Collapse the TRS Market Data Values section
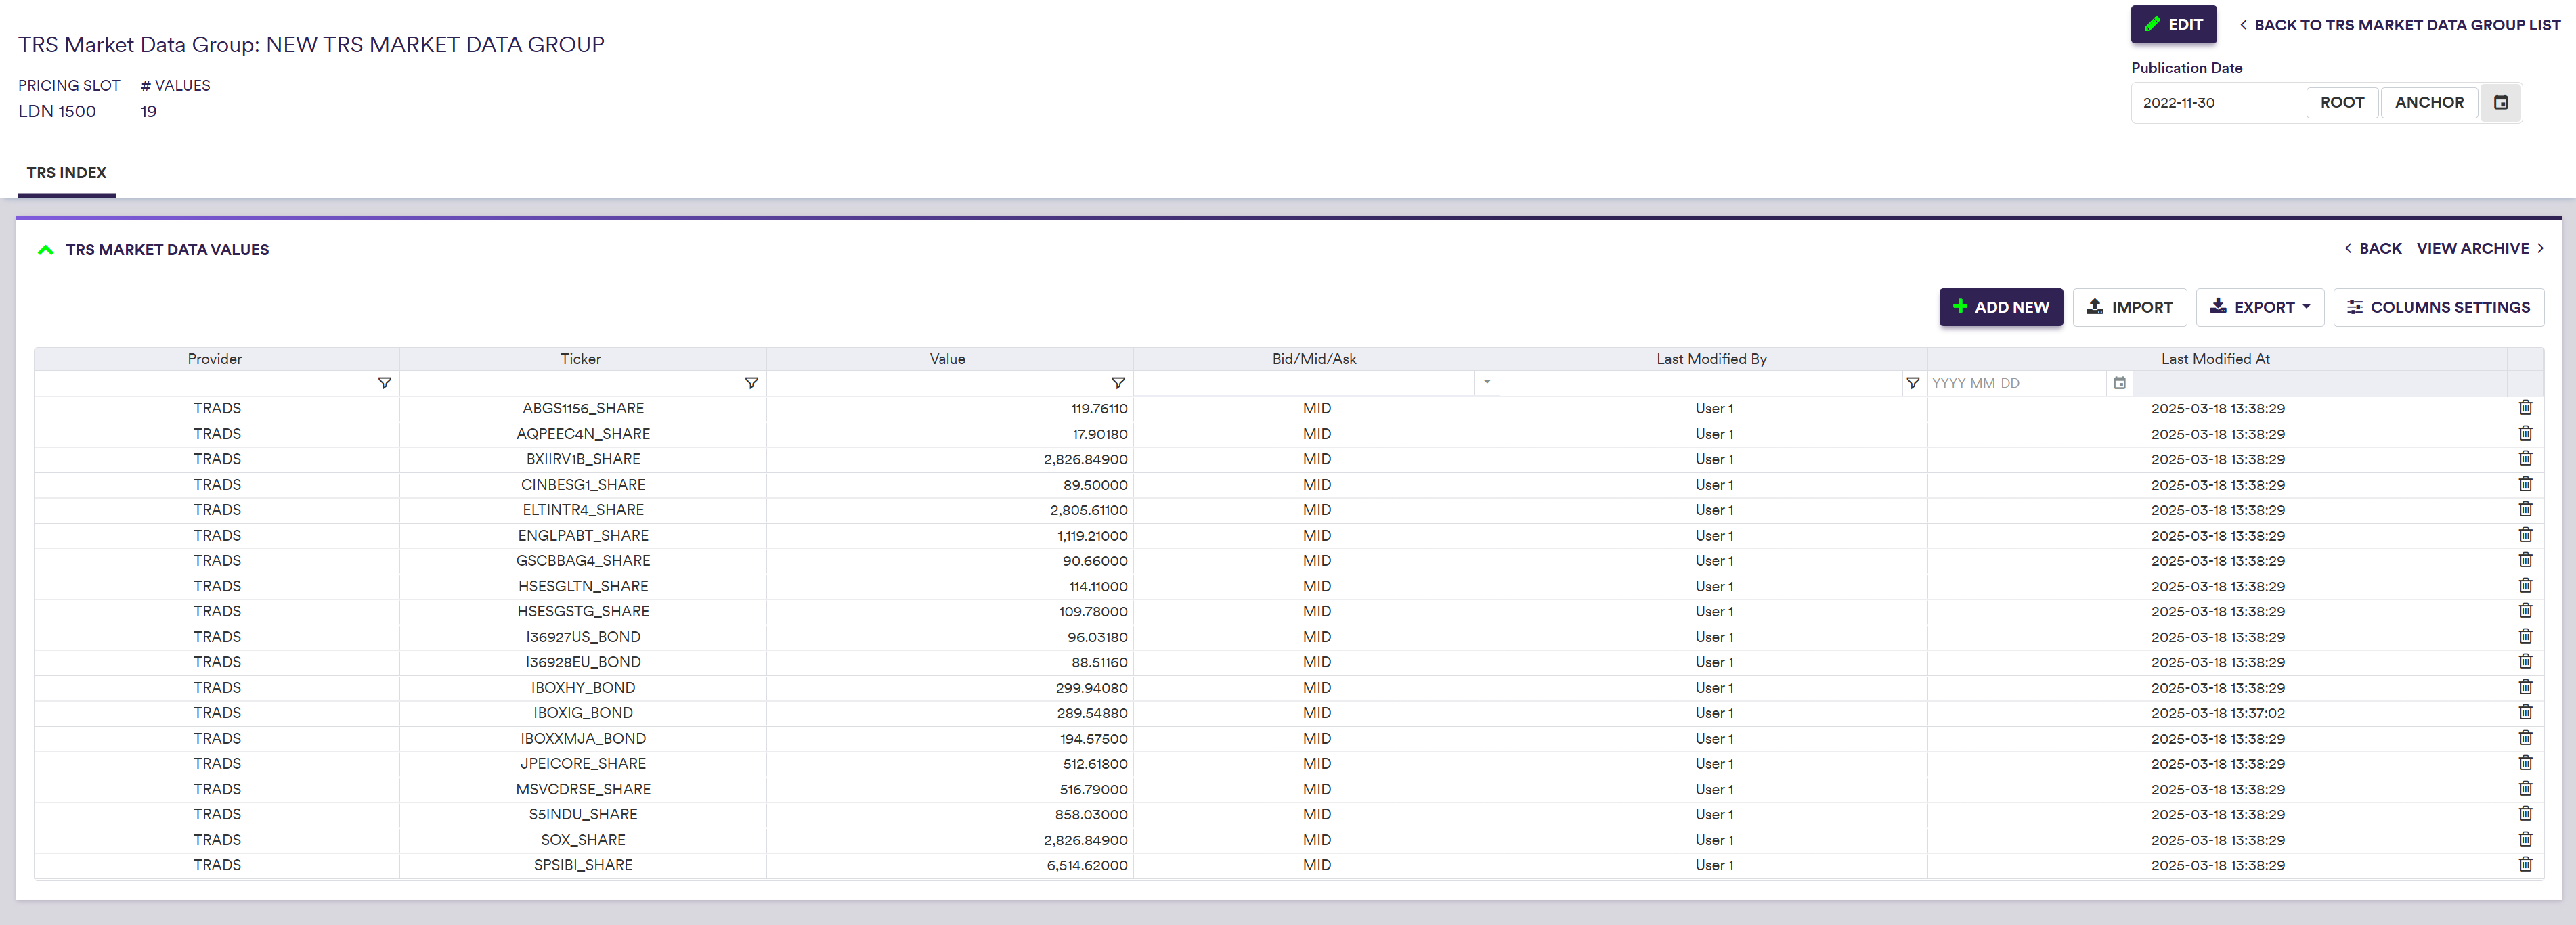The height and width of the screenshot is (925, 2576). tap(45, 250)
